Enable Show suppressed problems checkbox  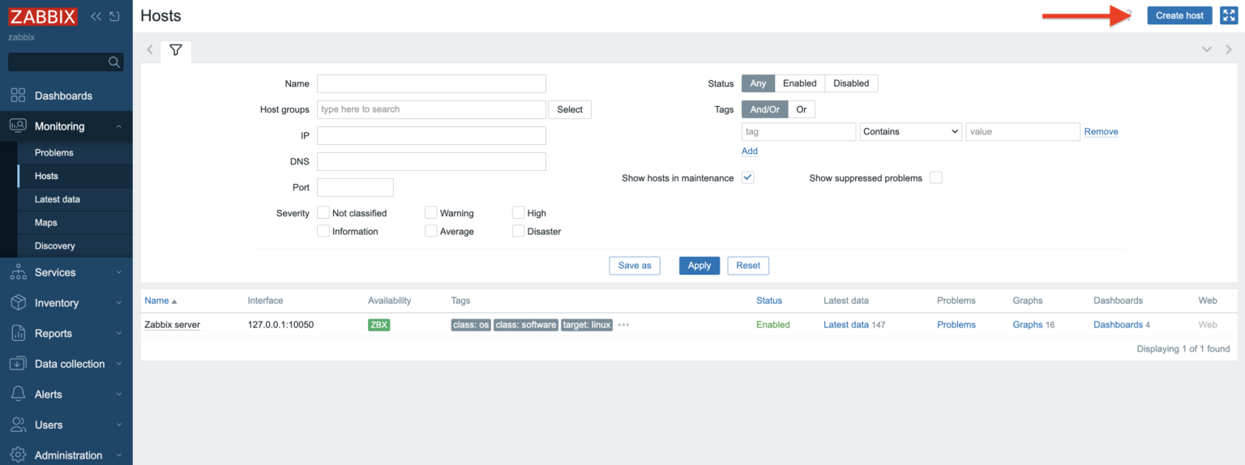[936, 177]
